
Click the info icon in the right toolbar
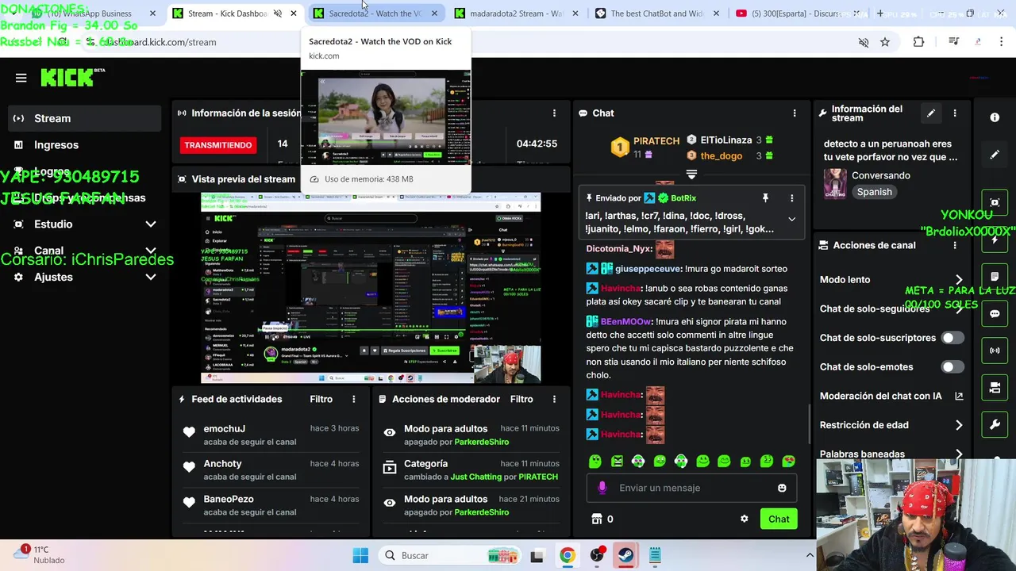click(995, 117)
